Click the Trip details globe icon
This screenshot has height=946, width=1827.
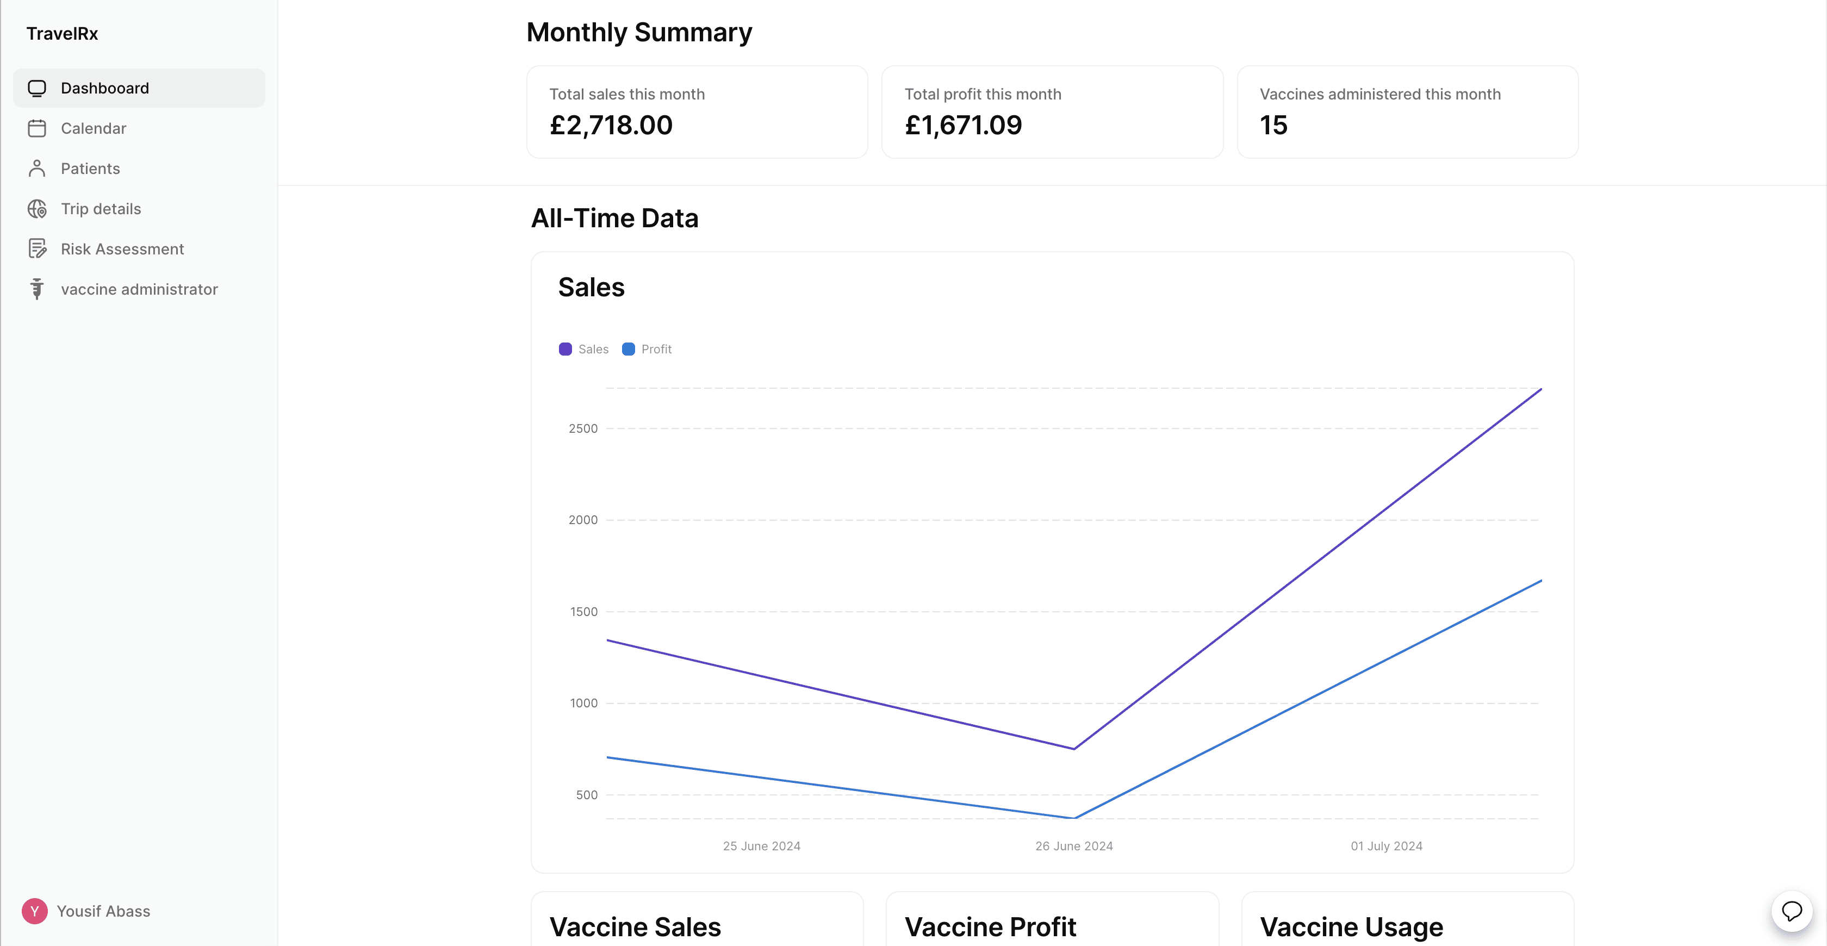click(x=37, y=209)
